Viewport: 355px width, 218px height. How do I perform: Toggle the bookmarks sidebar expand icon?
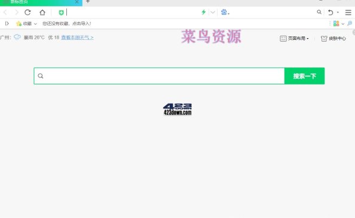tap(7, 23)
